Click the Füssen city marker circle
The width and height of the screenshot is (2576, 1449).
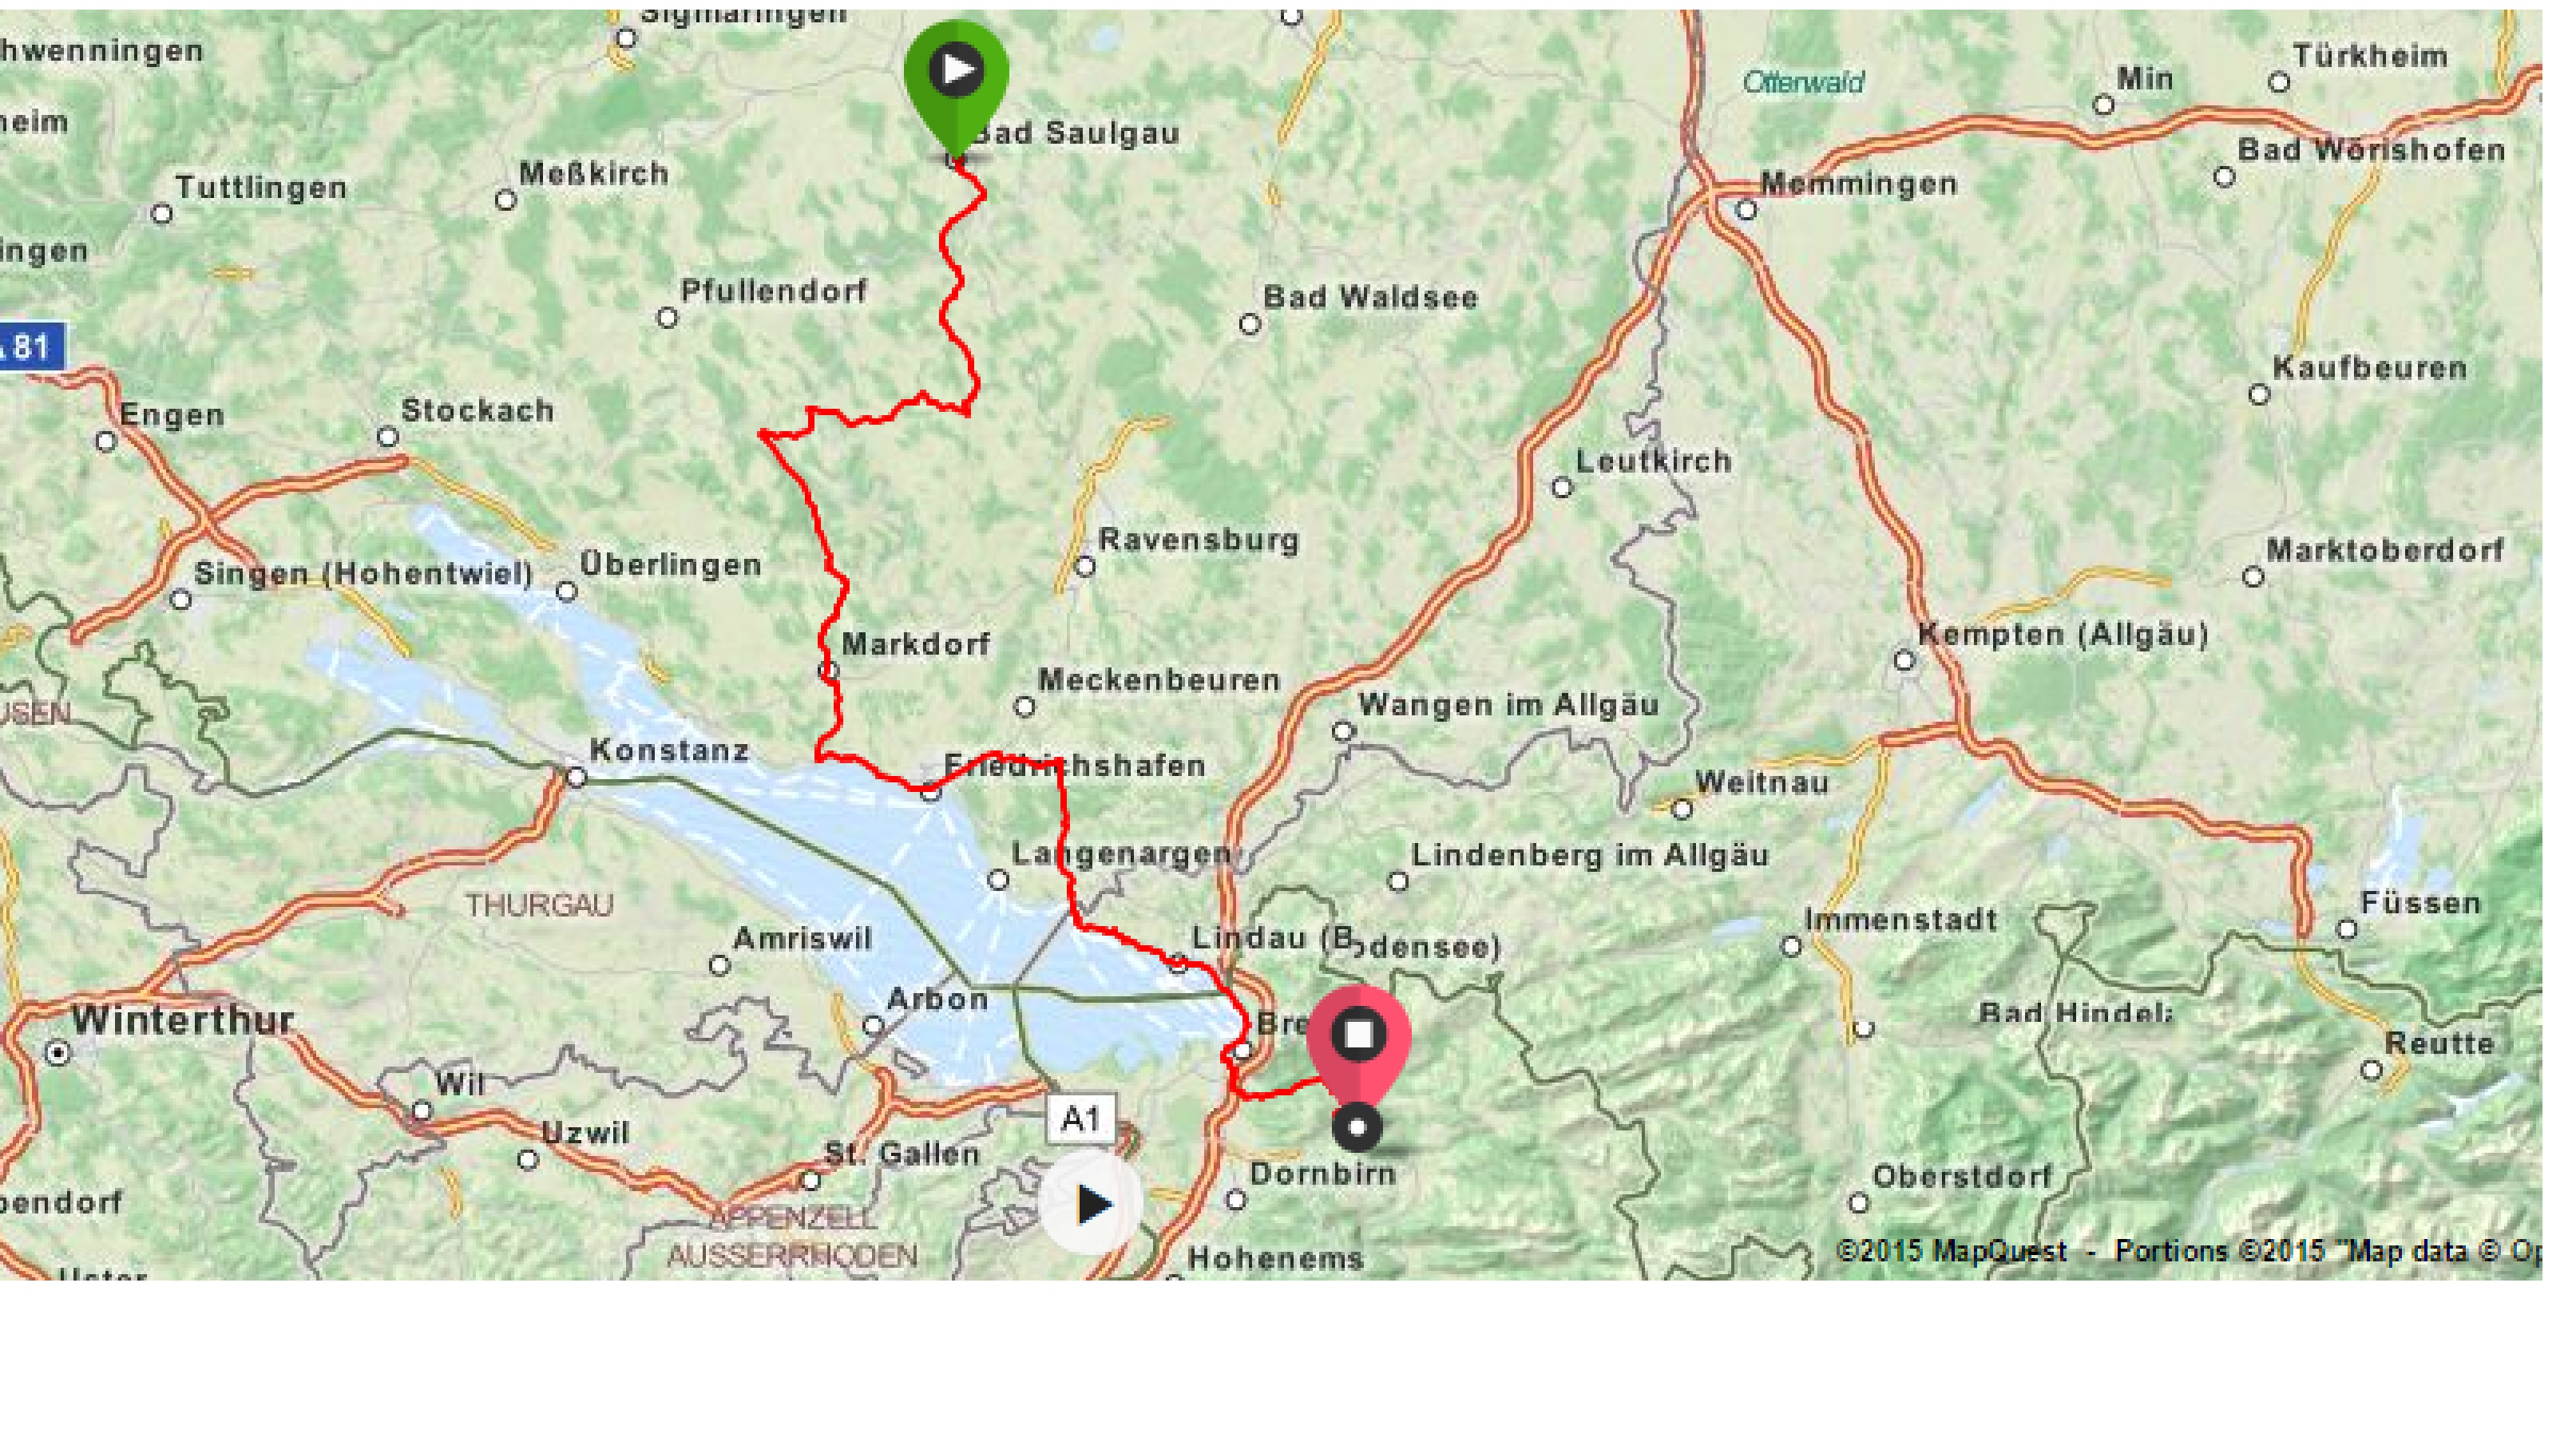coord(2347,929)
